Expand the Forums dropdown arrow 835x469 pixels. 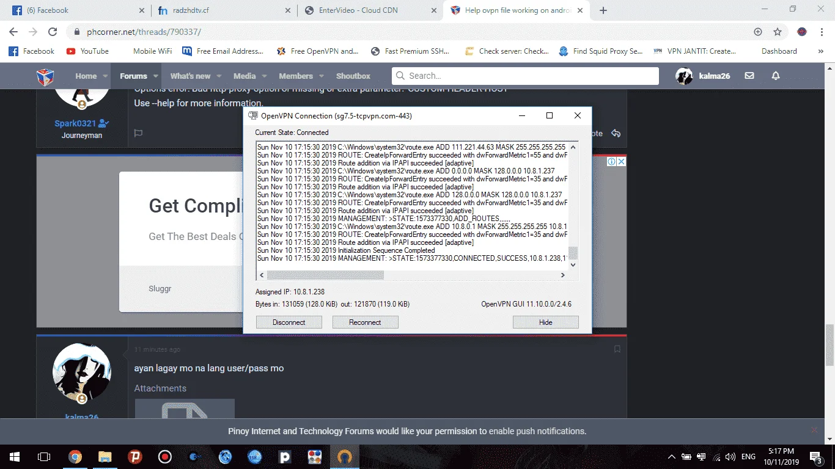tap(155, 76)
